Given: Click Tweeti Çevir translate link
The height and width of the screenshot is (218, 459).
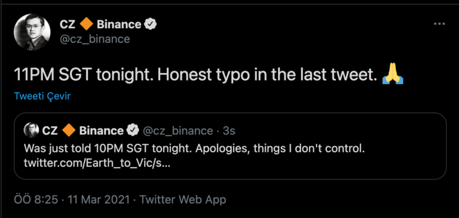Looking at the screenshot, I should 42,96.
